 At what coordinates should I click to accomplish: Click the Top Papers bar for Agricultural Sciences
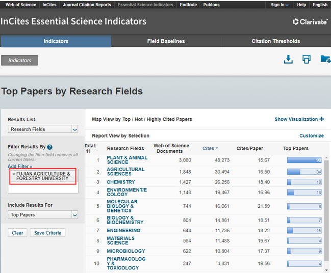304,172
